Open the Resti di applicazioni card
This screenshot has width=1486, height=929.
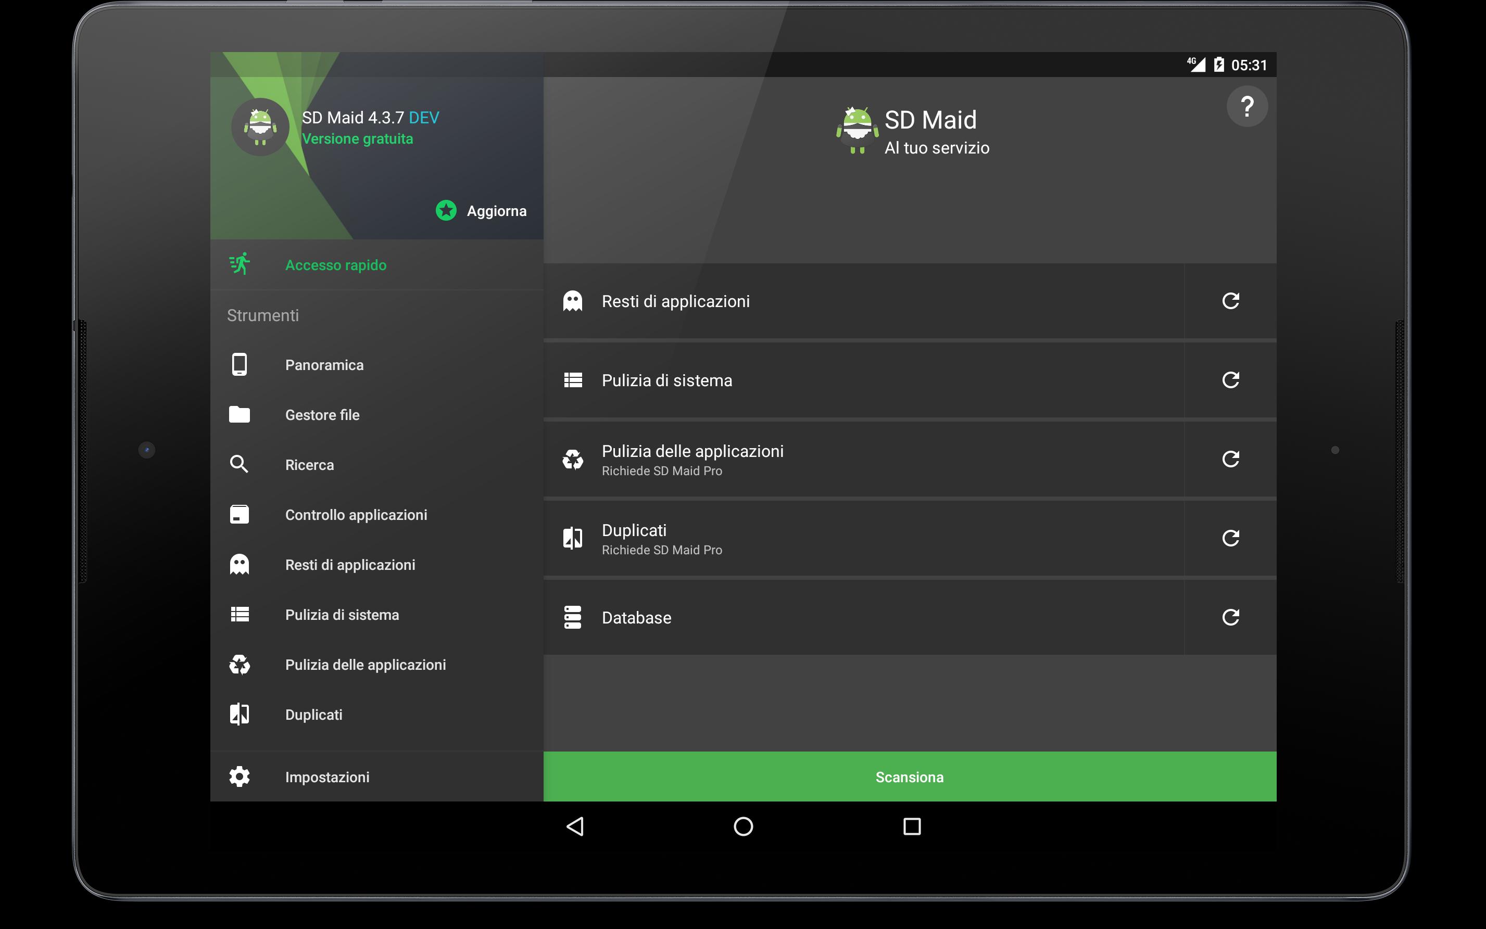(863, 301)
